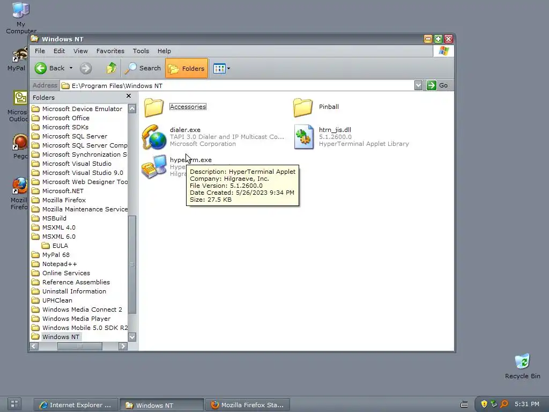Select UPHClean folder
This screenshot has width=549, height=412.
point(57,300)
